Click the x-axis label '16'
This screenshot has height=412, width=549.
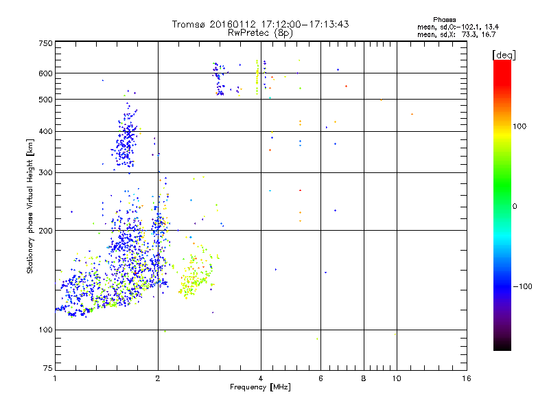[467, 378]
